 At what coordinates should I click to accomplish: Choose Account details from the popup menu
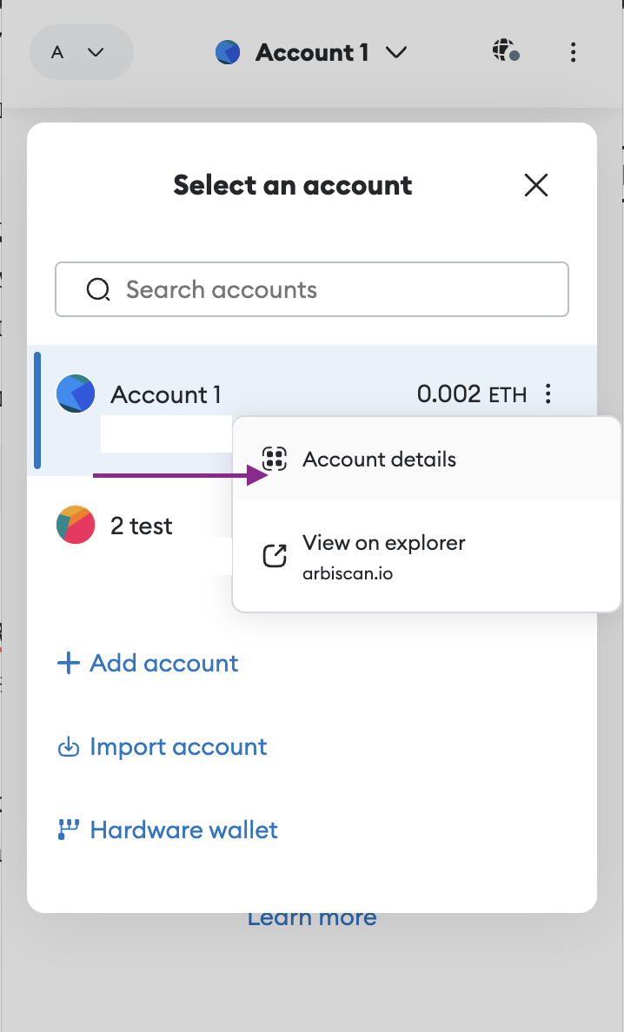[379, 460]
